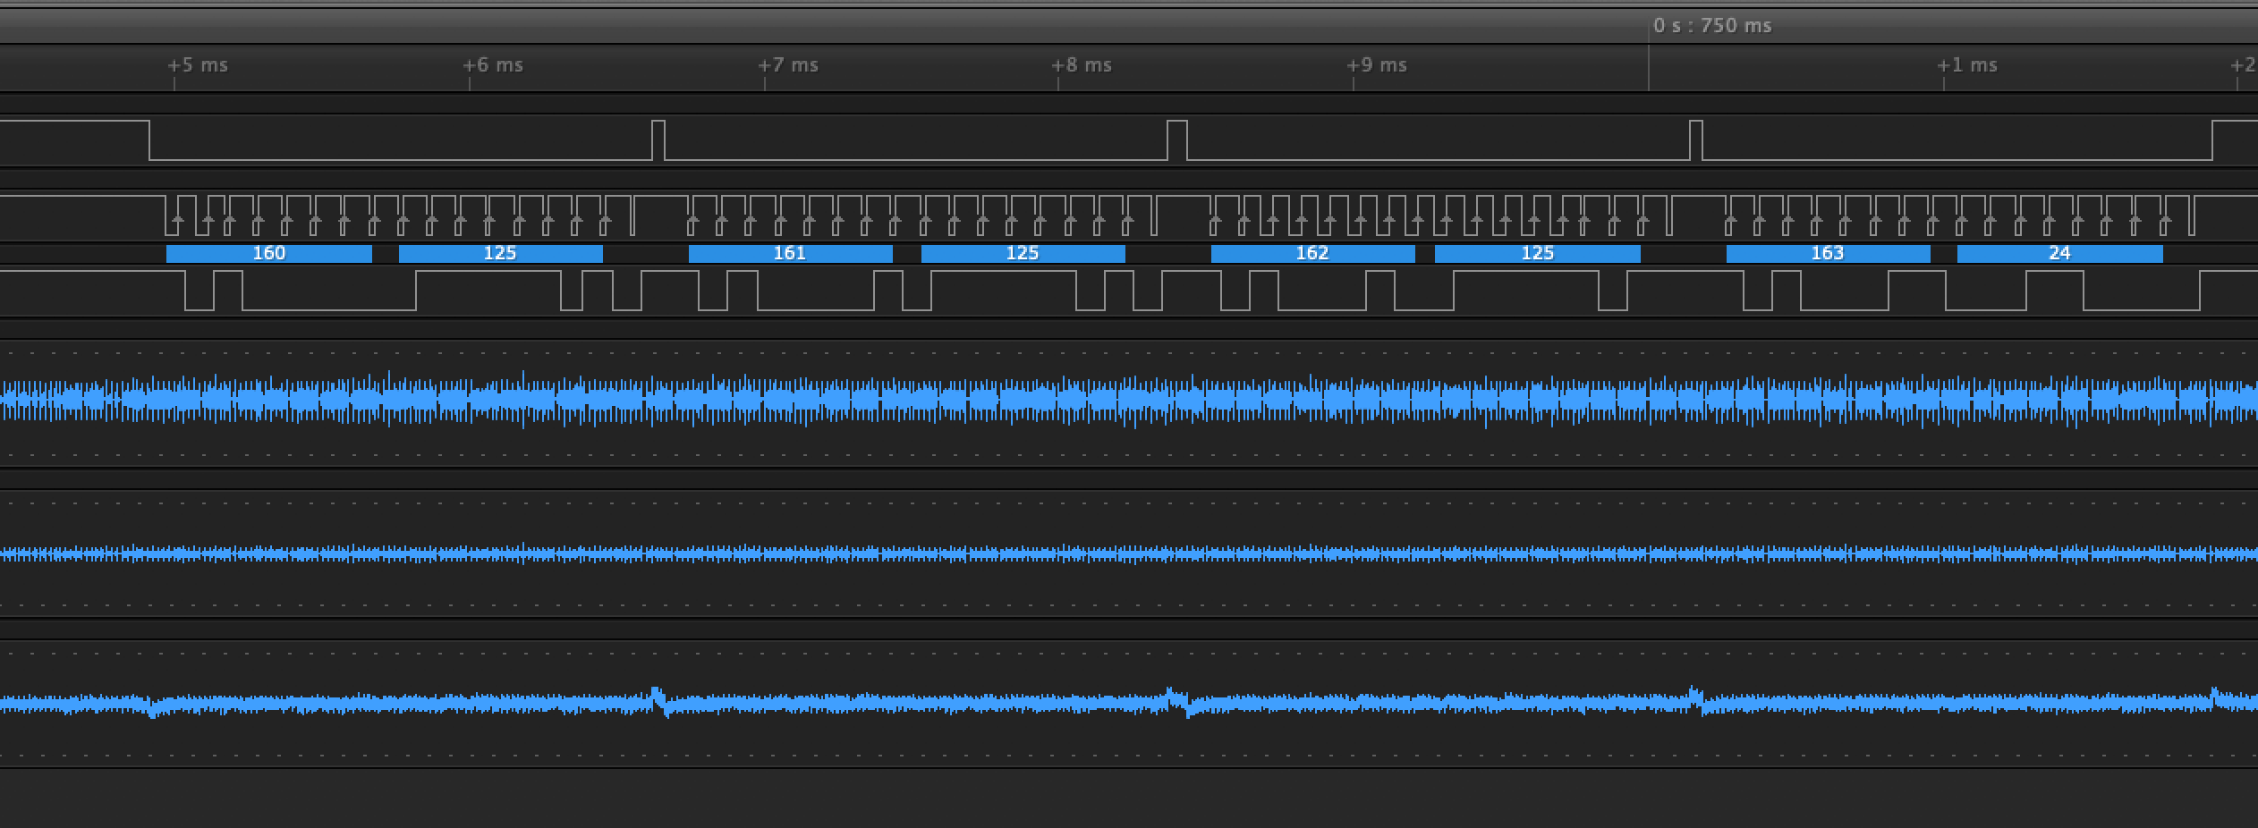Viewport: 2258px width, 828px height.
Task: Click the decoded byte bubble 162
Action: pyautogui.click(x=1313, y=254)
